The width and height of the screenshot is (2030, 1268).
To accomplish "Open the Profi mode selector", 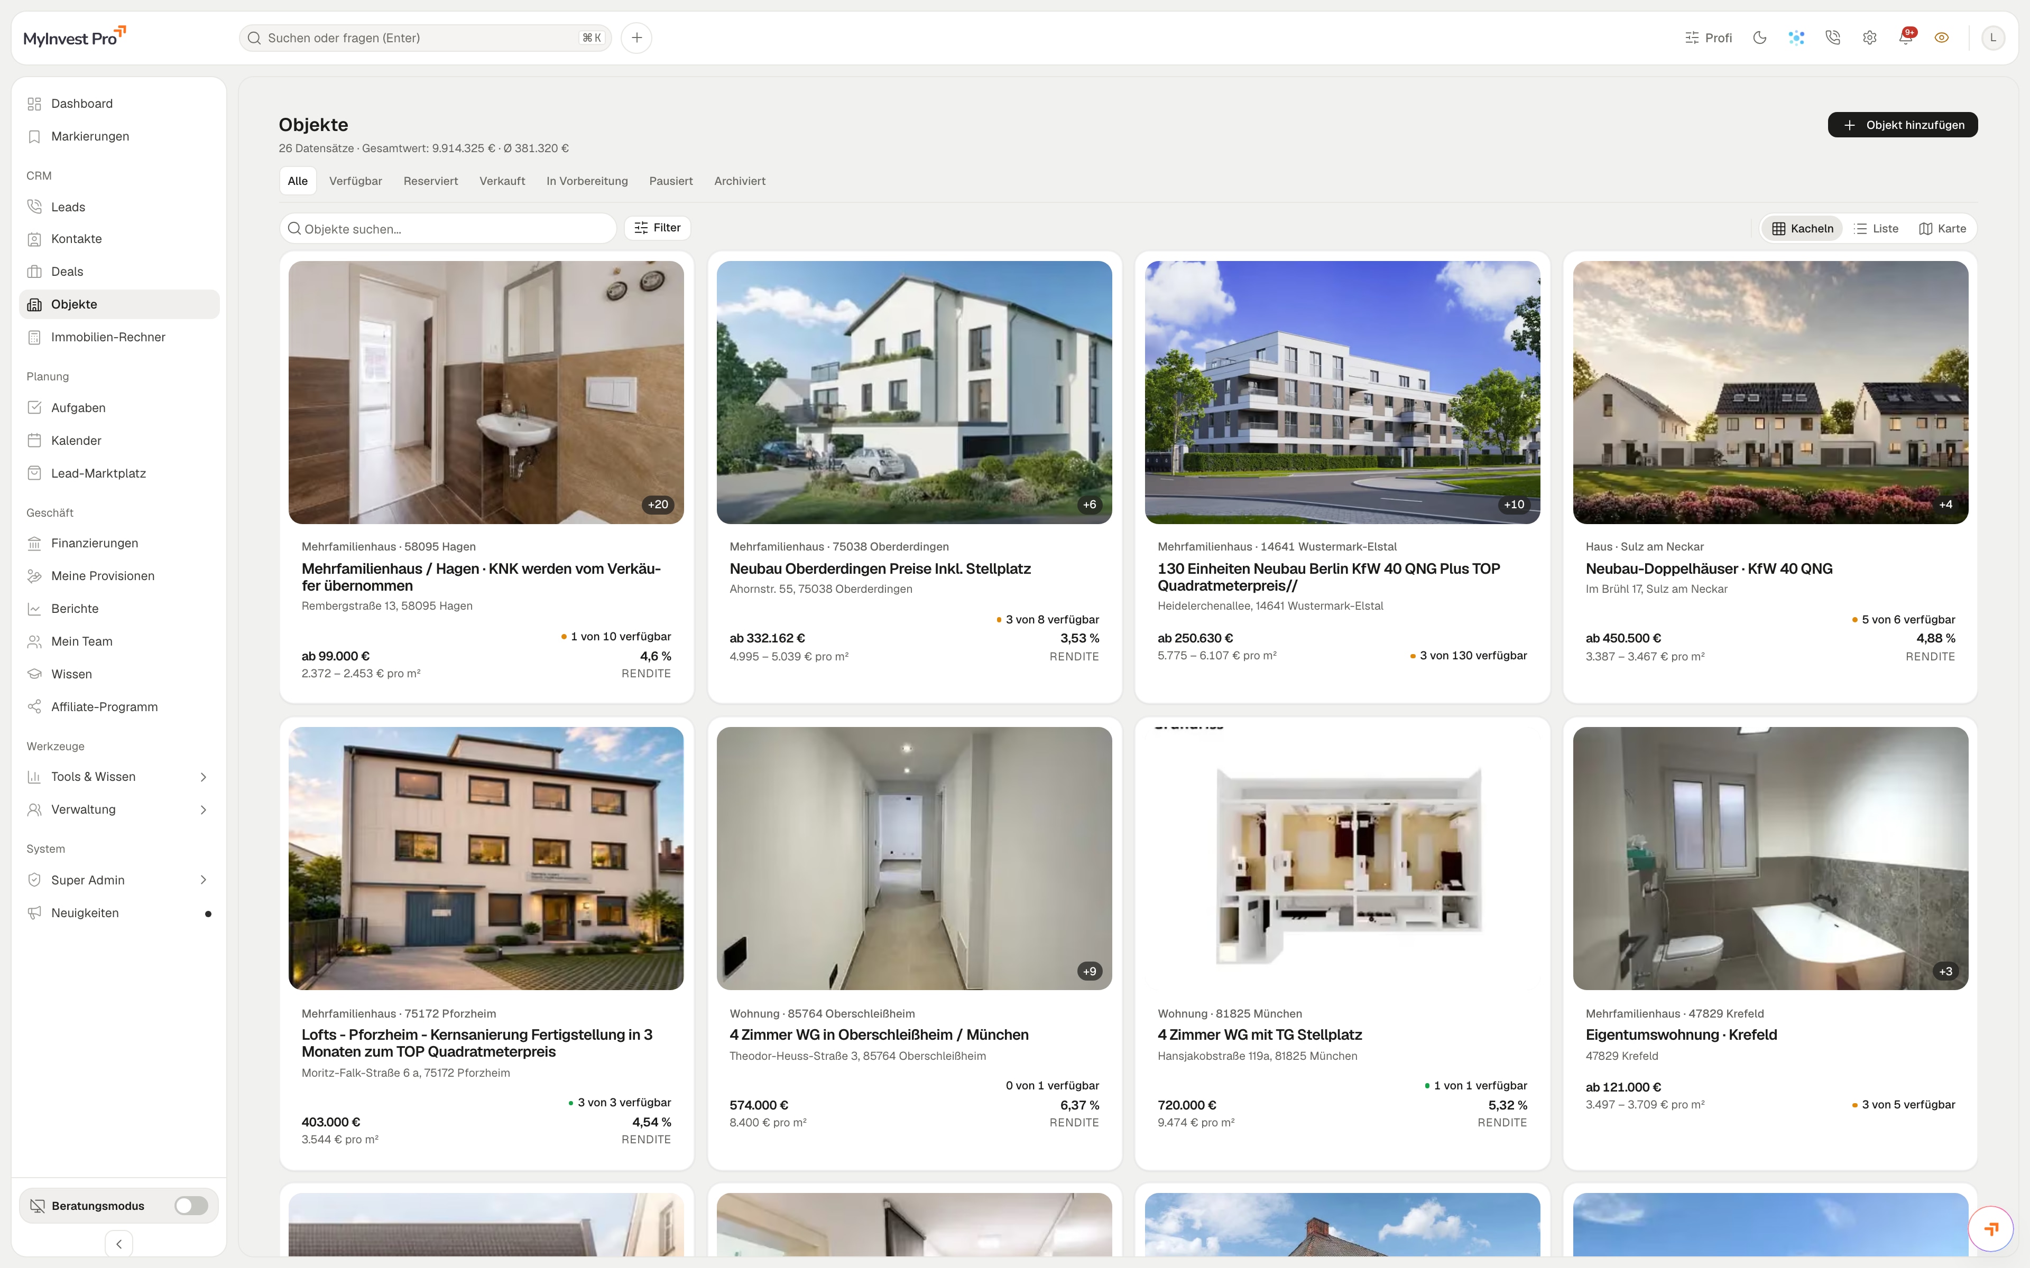I will (x=1708, y=38).
